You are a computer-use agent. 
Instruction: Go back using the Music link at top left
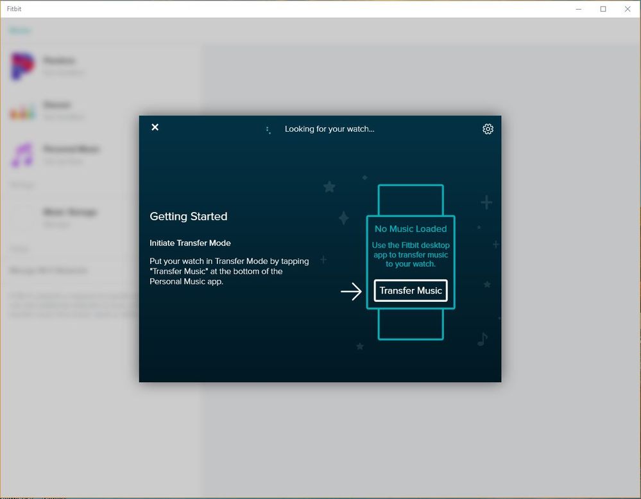20,30
